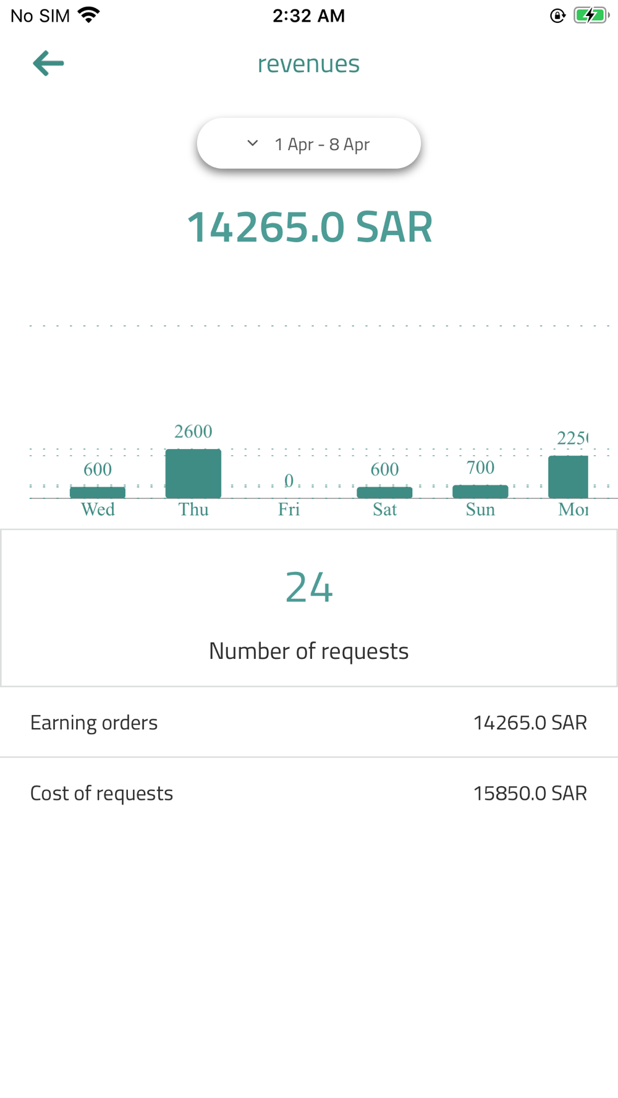618x1098 pixels.
Task: Tap the Fri label on chart axis
Action: (x=289, y=509)
